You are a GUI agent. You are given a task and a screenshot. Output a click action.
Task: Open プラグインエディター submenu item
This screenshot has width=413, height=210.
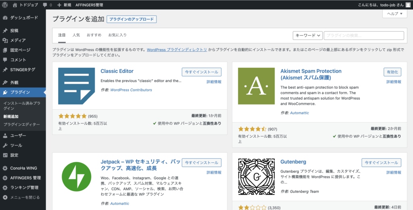22,125
